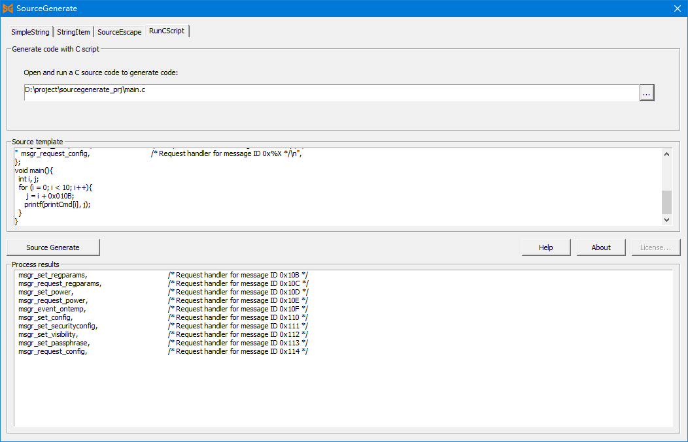This screenshot has width=688, height=442.
Task: Click the Source template scrollbar thumb
Action: point(666,202)
